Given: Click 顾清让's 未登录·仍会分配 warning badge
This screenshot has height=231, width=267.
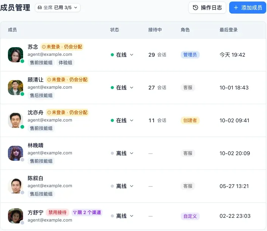Looking at the screenshot, I should (67, 80).
